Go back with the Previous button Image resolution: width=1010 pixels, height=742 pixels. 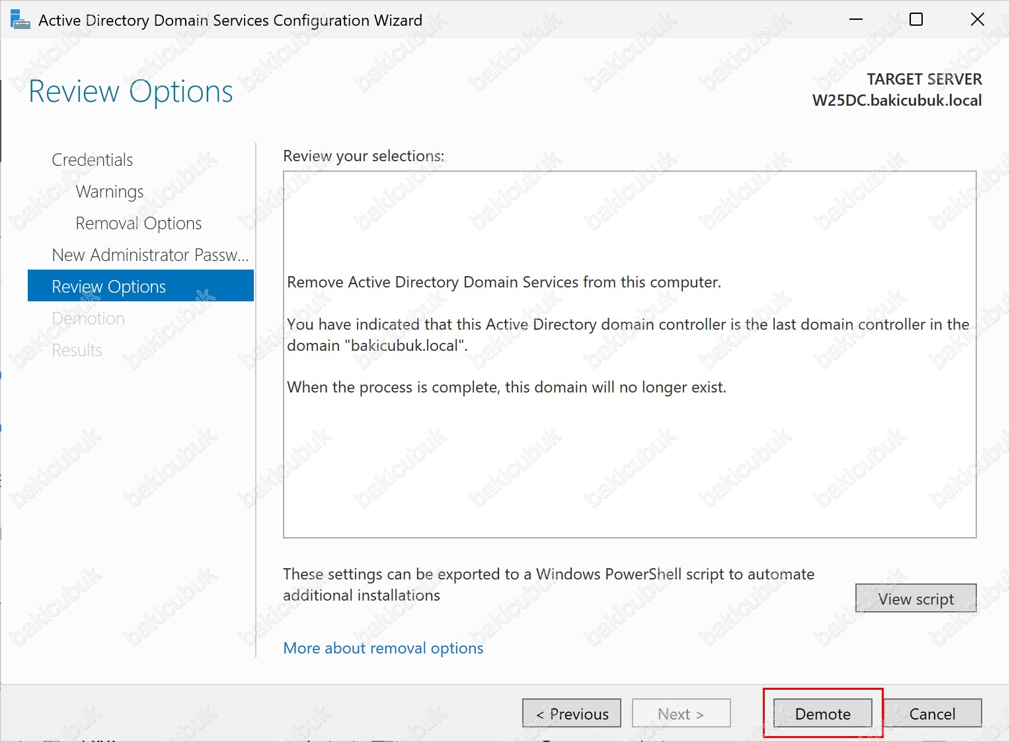click(572, 714)
